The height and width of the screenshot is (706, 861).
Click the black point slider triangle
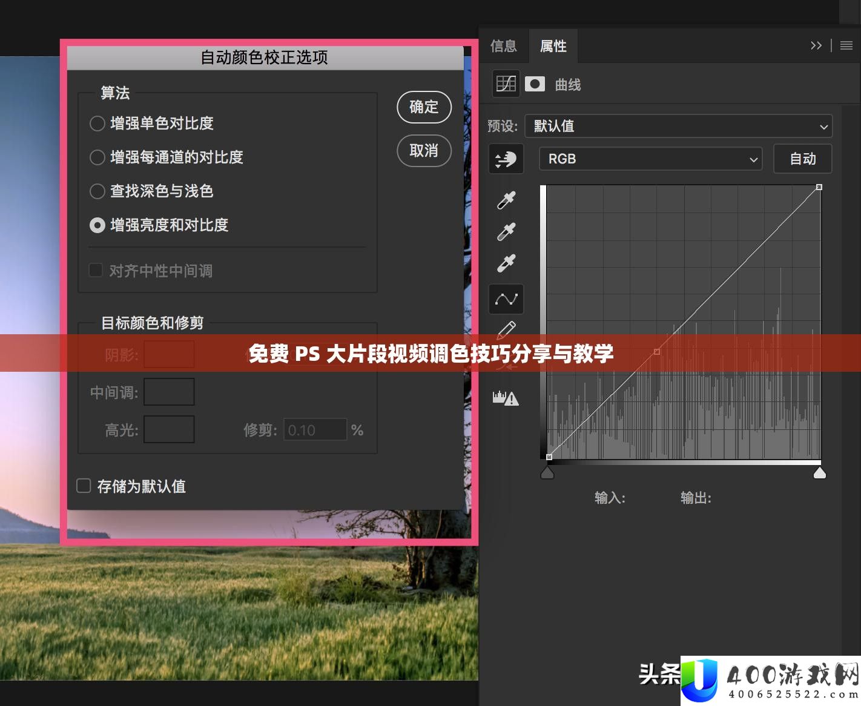[547, 472]
